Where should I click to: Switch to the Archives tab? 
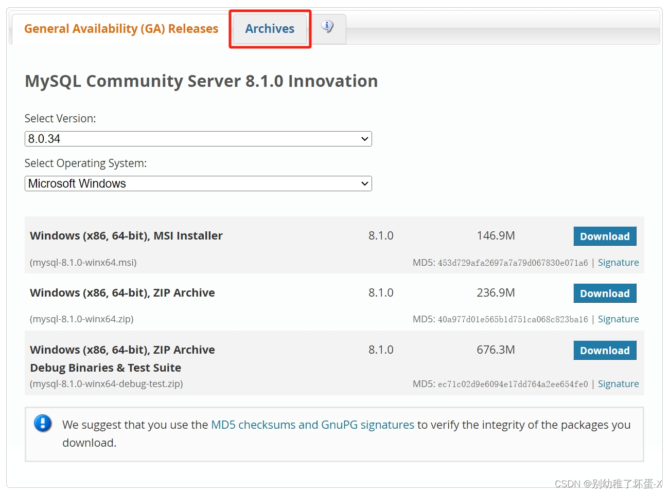[x=270, y=29]
